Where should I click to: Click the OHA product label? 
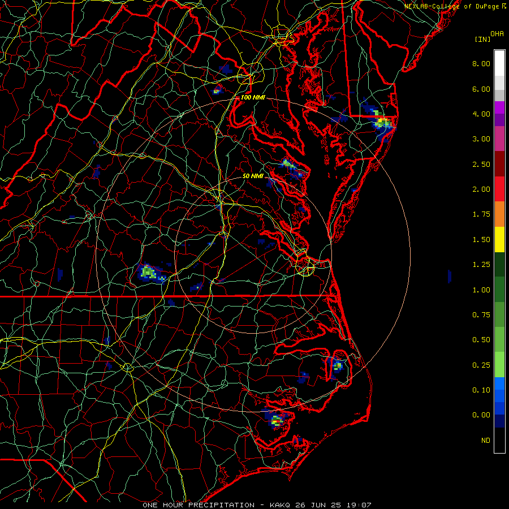497,34
